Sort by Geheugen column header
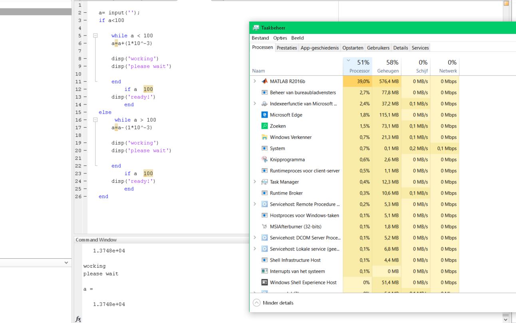The height and width of the screenshot is (323, 516). point(387,66)
